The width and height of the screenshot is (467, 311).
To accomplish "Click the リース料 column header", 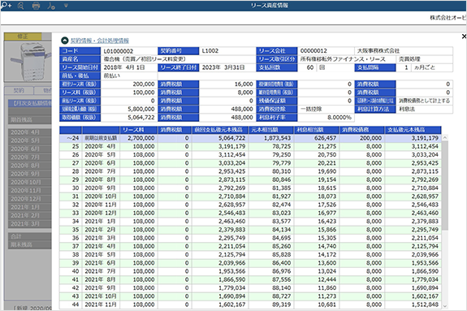I will 139,130.
